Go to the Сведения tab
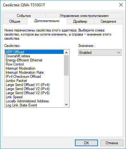This screenshot has width=126, height=149. (108, 21)
